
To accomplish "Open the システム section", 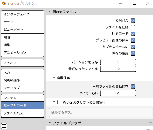I will 23,98.
